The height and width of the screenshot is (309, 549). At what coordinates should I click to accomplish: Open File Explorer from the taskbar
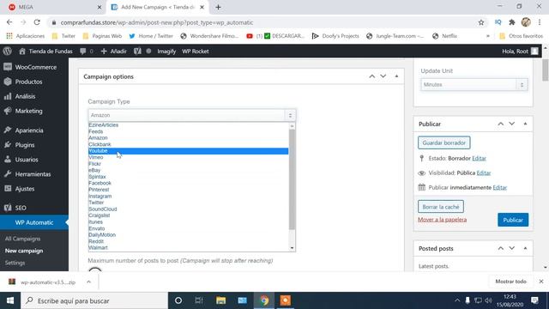220,300
